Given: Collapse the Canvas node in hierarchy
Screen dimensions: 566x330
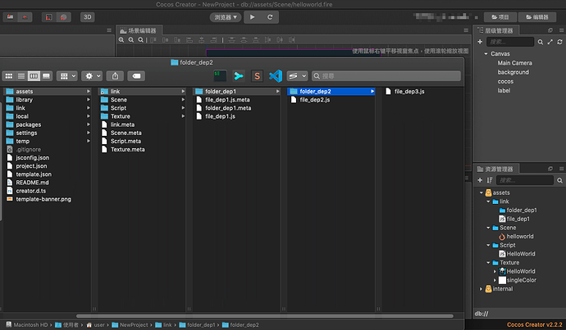Looking at the screenshot, I should (x=486, y=54).
